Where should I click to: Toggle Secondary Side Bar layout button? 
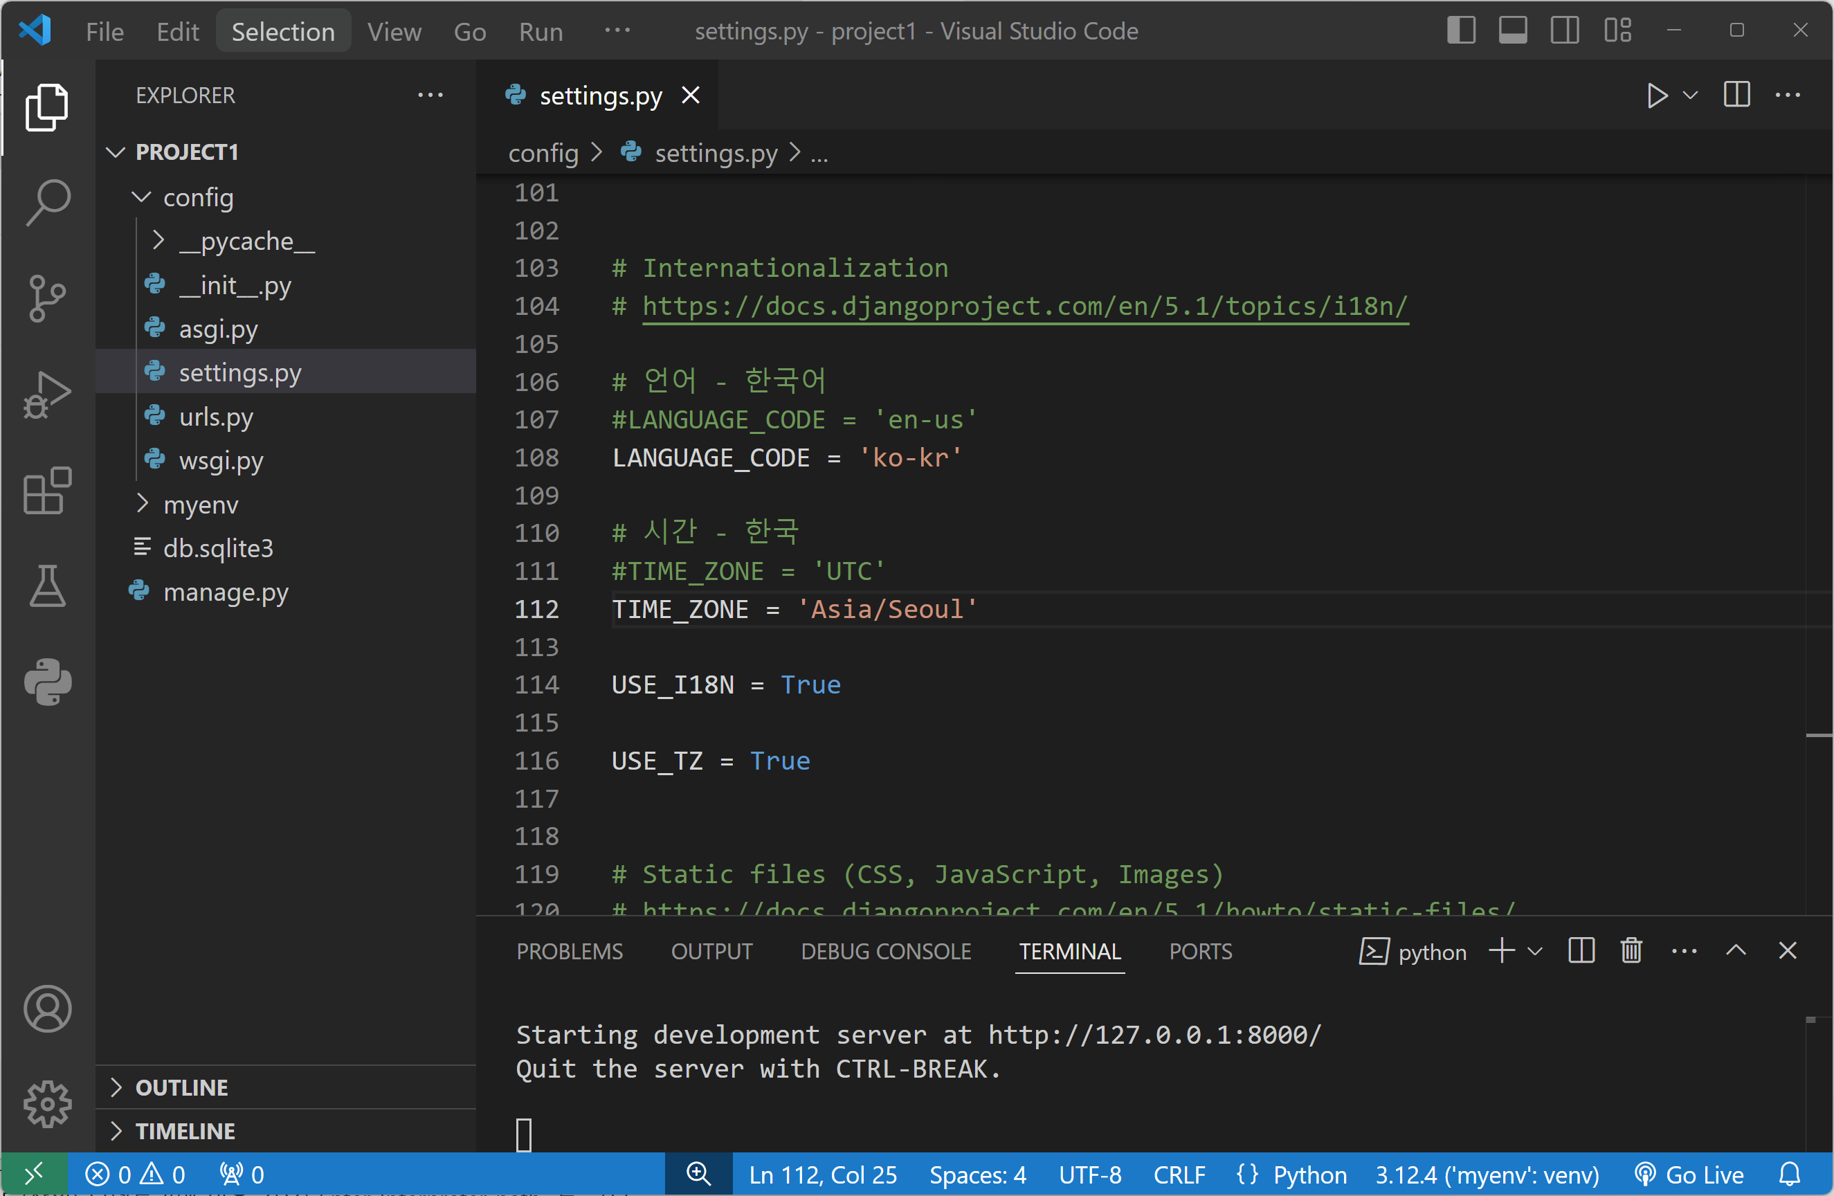[1564, 31]
